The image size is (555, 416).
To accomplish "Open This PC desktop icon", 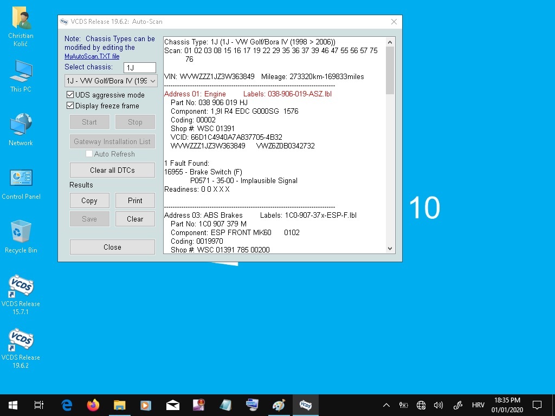I will pyautogui.click(x=21, y=76).
